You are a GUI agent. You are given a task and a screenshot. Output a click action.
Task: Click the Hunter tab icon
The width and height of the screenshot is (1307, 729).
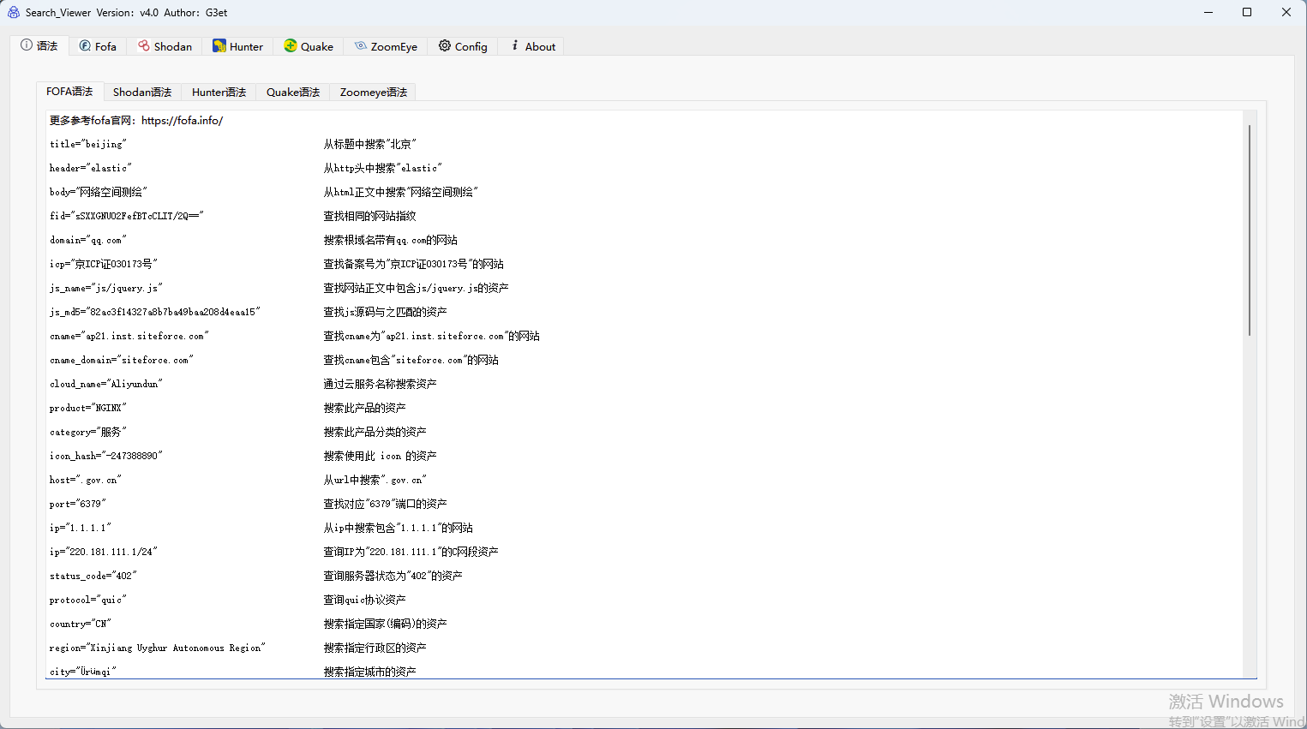pos(219,45)
